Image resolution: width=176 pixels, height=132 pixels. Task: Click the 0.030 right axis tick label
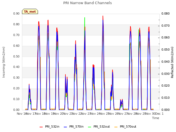166,74
